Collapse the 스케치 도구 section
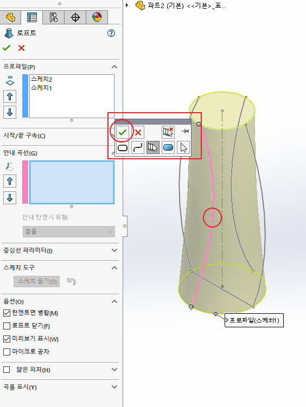Viewport: 306px width, 407px height. pyautogui.click(x=114, y=268)
